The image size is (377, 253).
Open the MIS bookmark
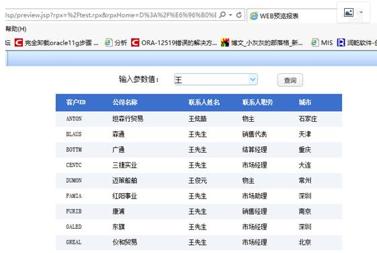click(322, 43)
